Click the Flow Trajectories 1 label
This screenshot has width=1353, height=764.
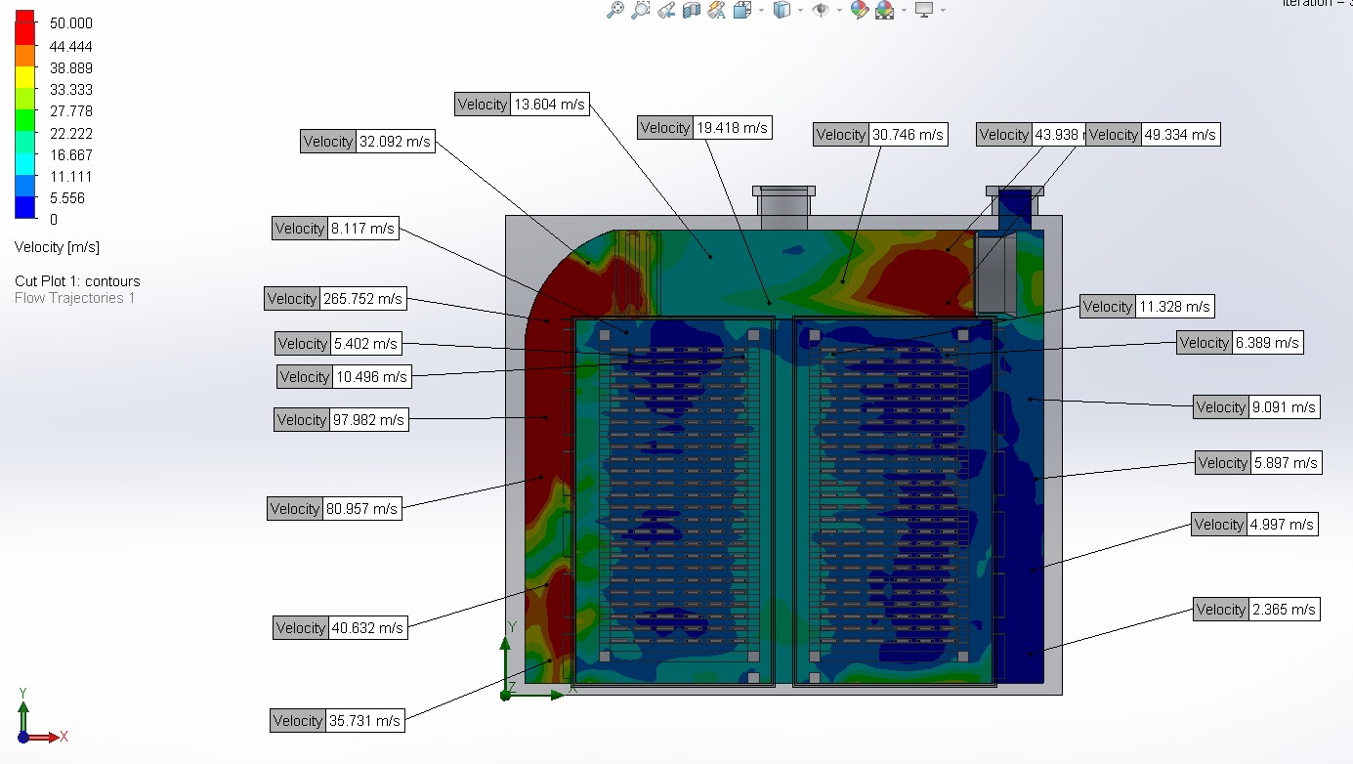click(74, 298)
